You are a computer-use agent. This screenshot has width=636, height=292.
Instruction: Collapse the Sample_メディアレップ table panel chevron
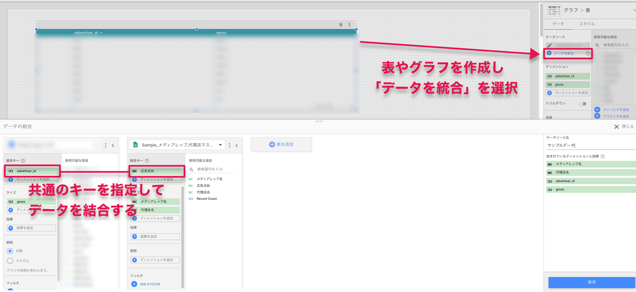[x=237, y=146]
